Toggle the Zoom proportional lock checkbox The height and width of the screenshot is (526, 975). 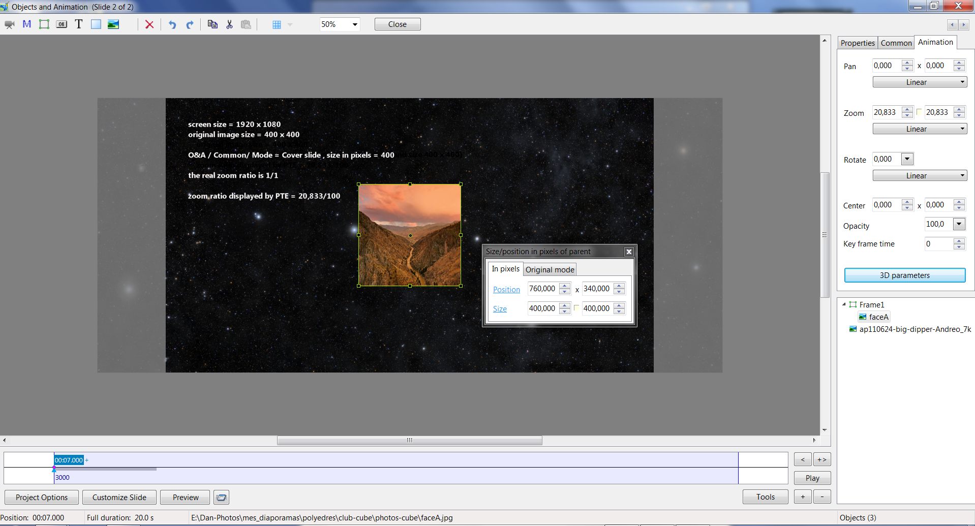pos(919,112)
